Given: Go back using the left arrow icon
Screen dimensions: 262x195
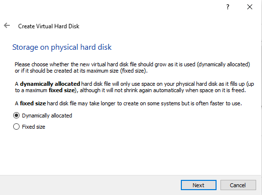Looking at the screenshot, I should point(7,26).
